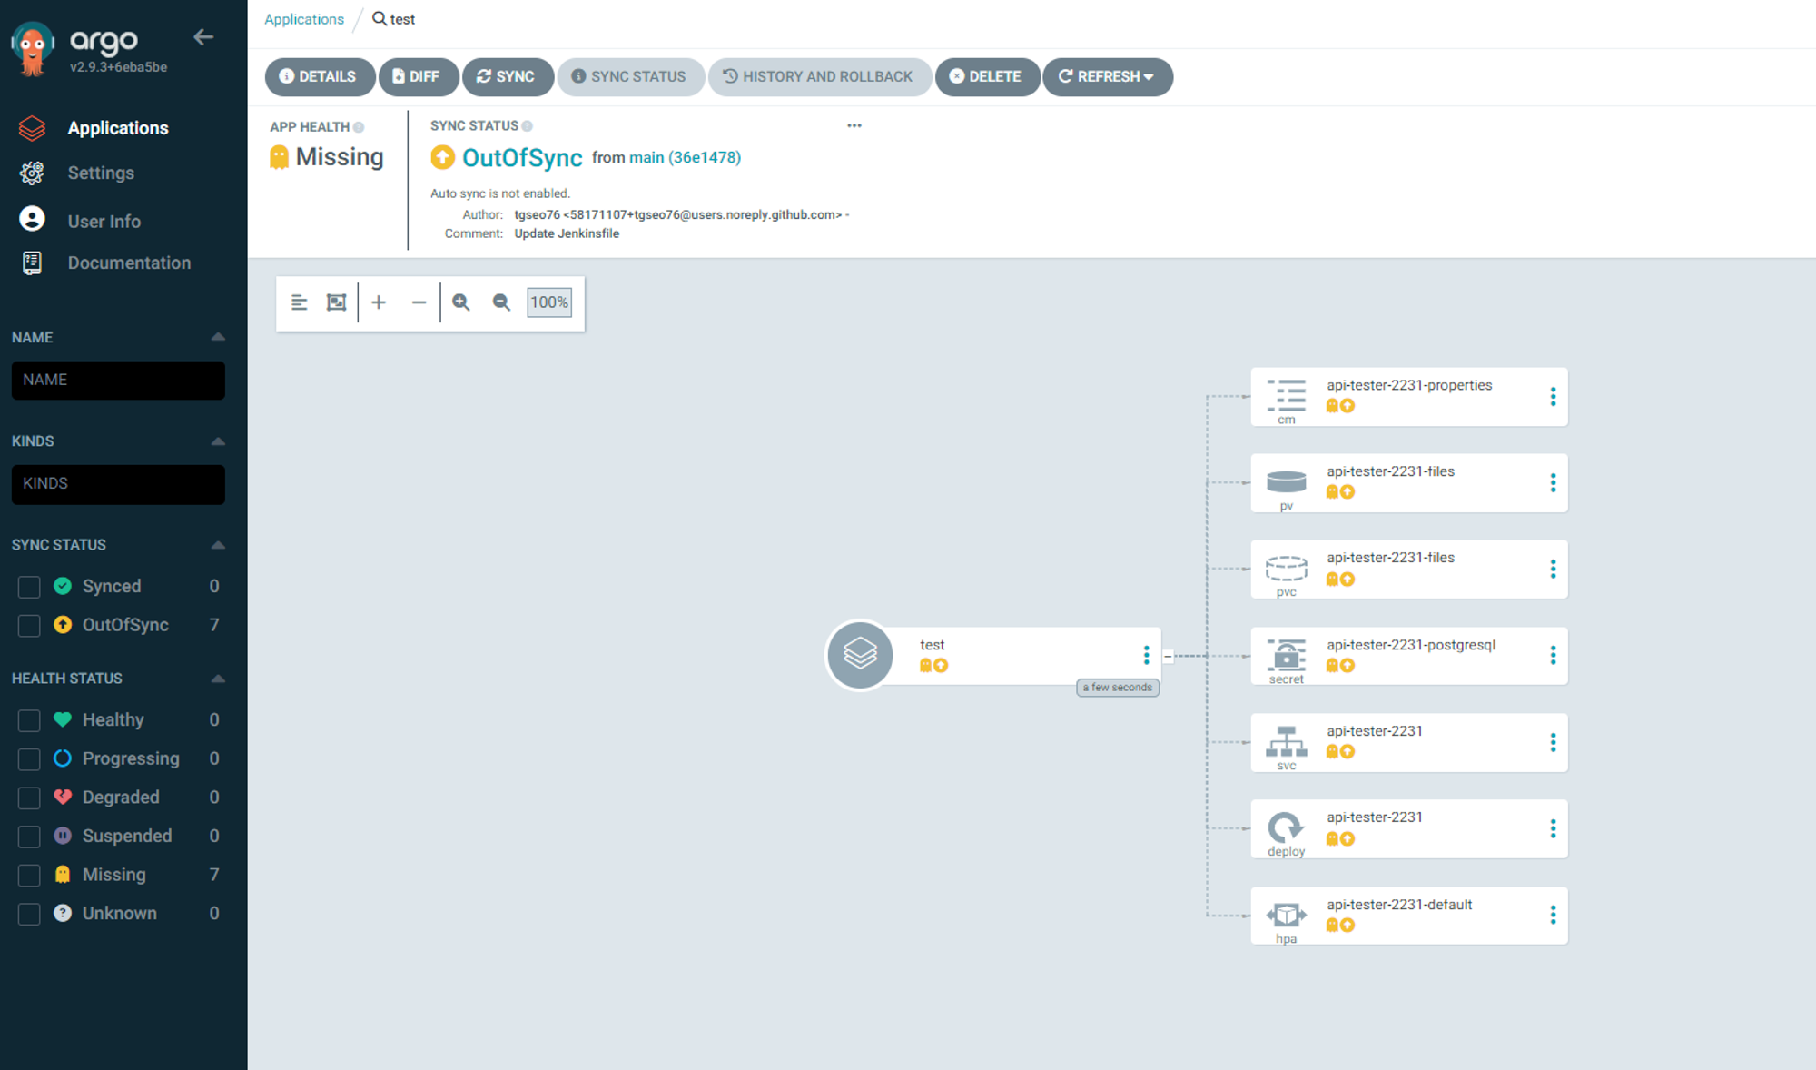The image size is (1816, 1070).
Task: Click the zoom in magnifier icon
Action: pyautogui.click(x=461, y=302)
